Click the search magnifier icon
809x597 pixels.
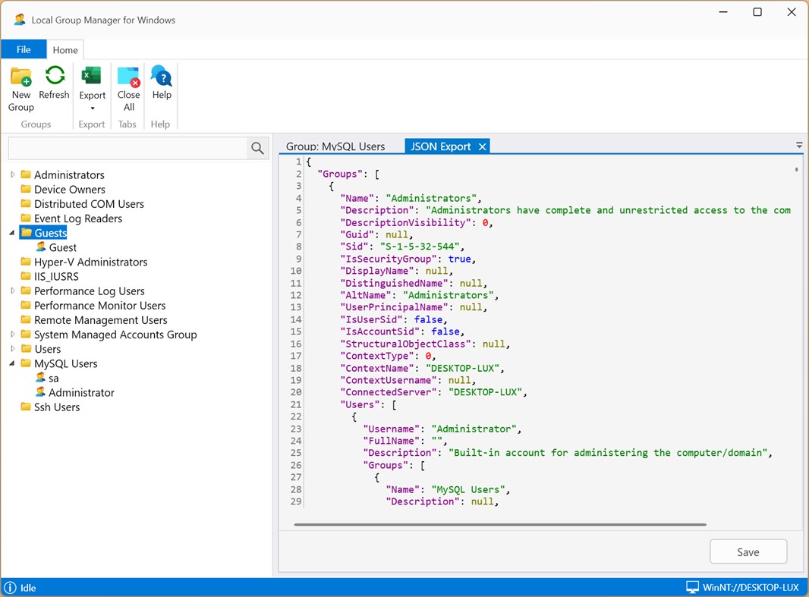[258, 149]
